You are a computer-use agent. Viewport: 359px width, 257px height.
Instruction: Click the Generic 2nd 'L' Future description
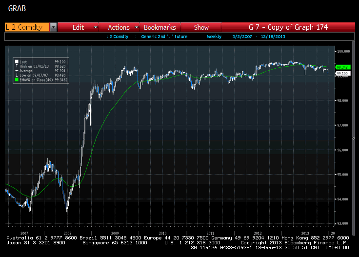(164, 37)
